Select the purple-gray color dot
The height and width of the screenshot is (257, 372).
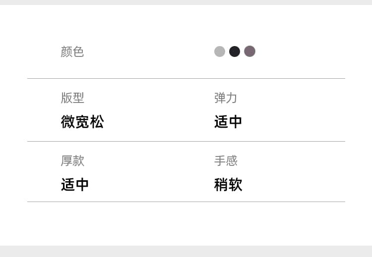pyautogui.click(x=249, y=51)
